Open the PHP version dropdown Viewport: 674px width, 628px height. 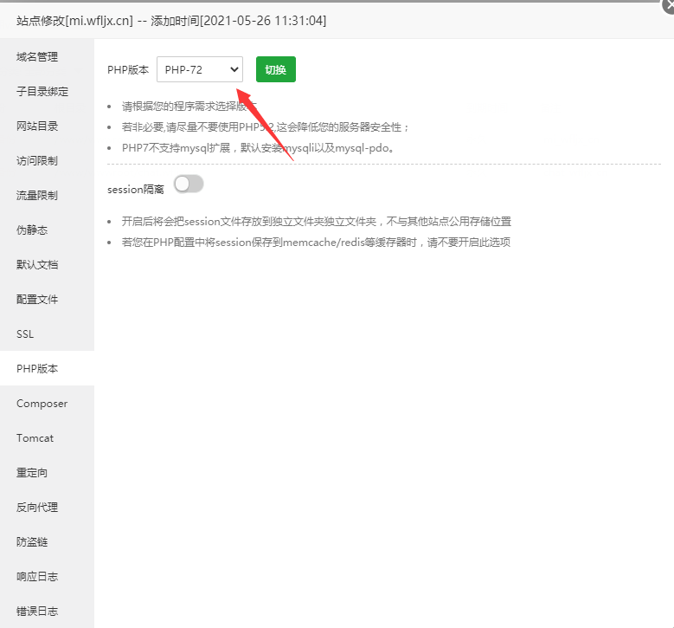(x=200, y=69)
